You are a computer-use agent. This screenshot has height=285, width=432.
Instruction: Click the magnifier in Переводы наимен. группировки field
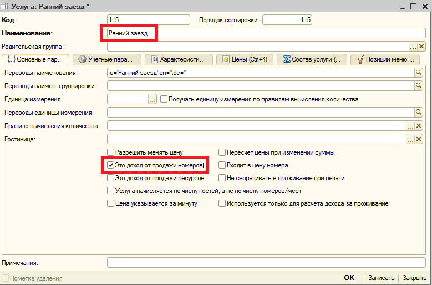tap(419, 85)
